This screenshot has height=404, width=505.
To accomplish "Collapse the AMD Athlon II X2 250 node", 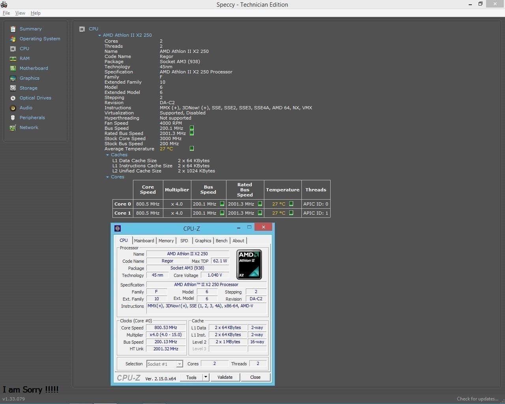I will (x=99, y=35).
